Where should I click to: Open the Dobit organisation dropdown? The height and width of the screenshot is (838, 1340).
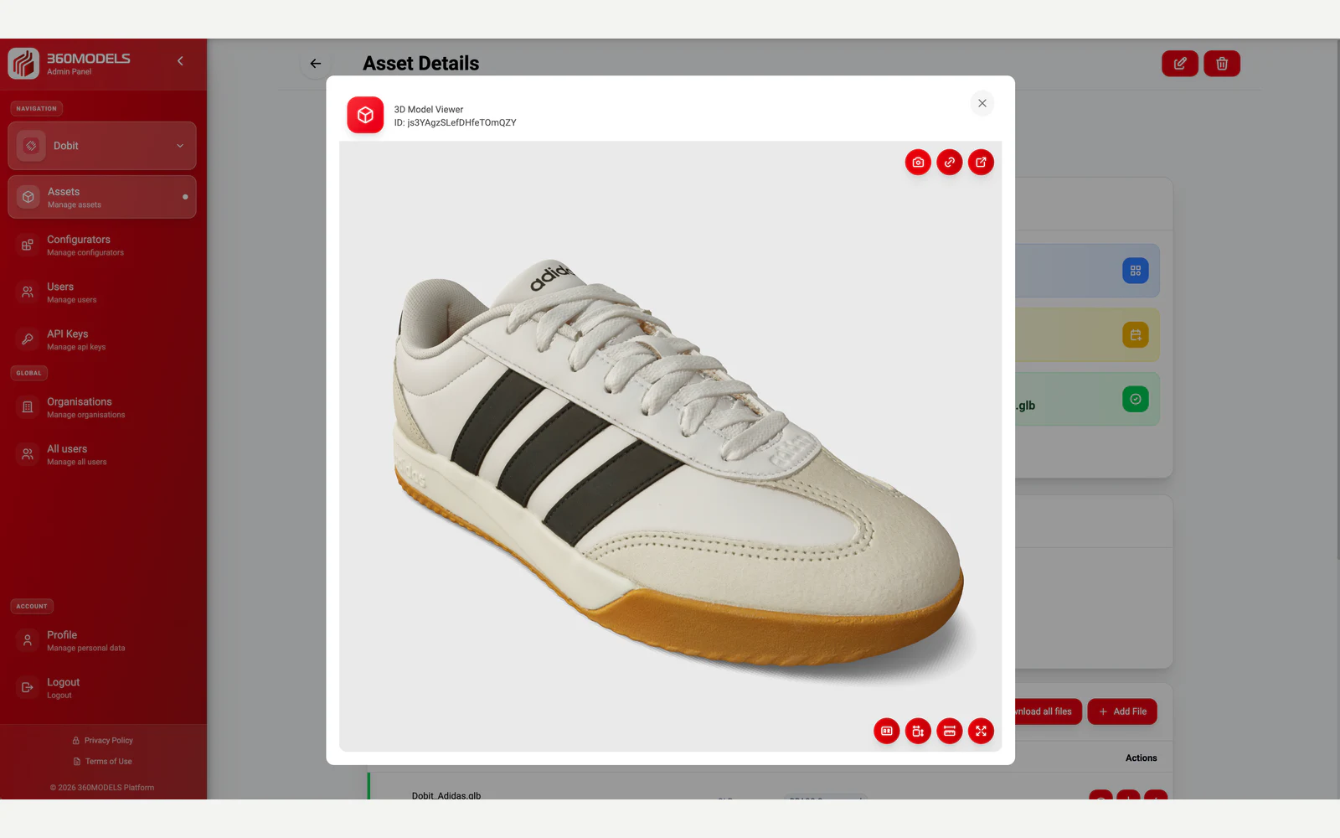(x=102, y=146)
